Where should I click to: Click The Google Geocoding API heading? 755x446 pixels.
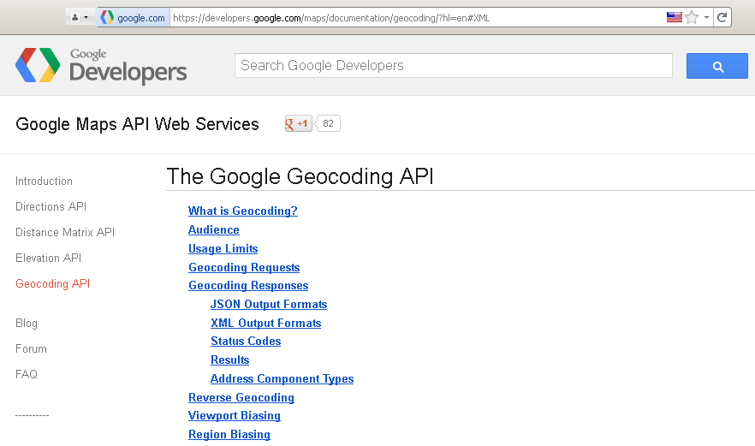300,176
